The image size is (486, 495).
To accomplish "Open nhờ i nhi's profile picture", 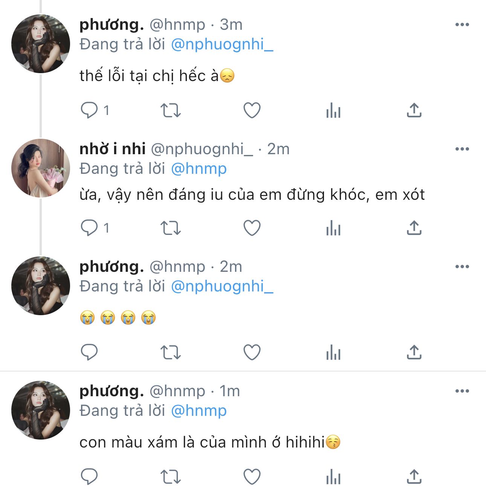I will pos(41,168).
